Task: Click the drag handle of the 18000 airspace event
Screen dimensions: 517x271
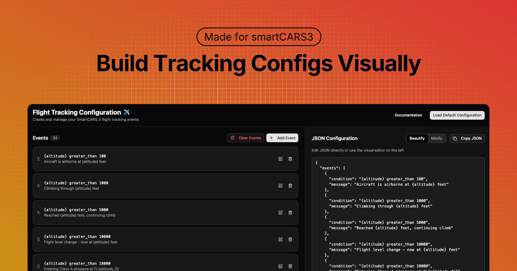Action: pos(38,266)
